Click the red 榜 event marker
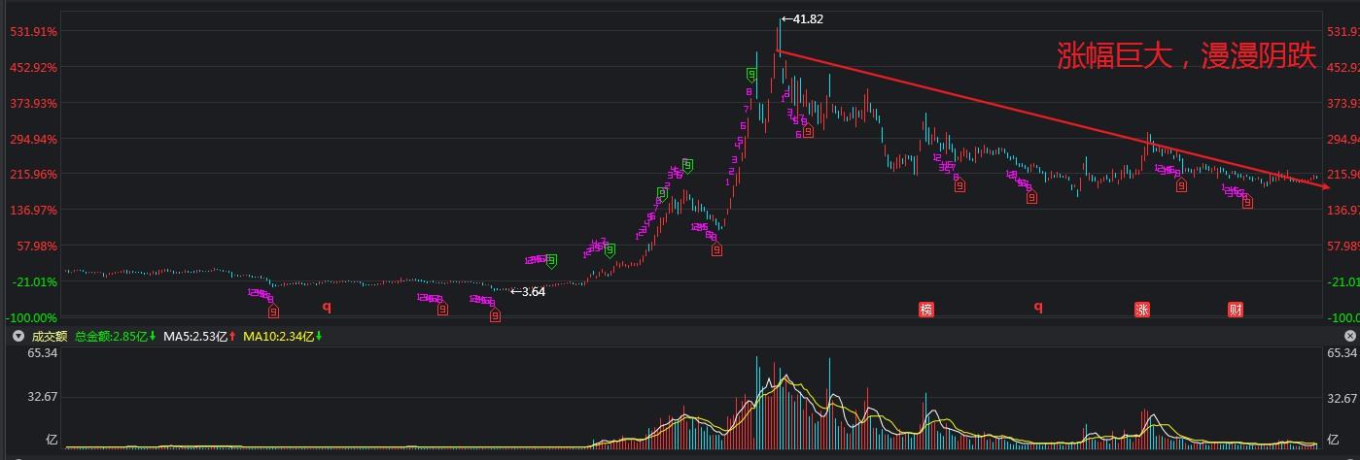 coord(926,310)
